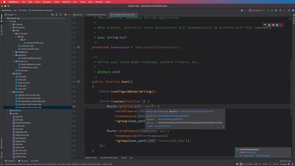
Task: Open the Structure tool window
Action: (x=1, y=30)
